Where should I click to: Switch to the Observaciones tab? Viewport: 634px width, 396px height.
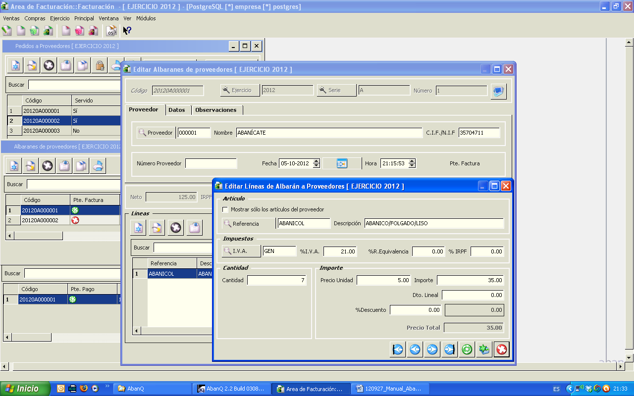(216, 110)
